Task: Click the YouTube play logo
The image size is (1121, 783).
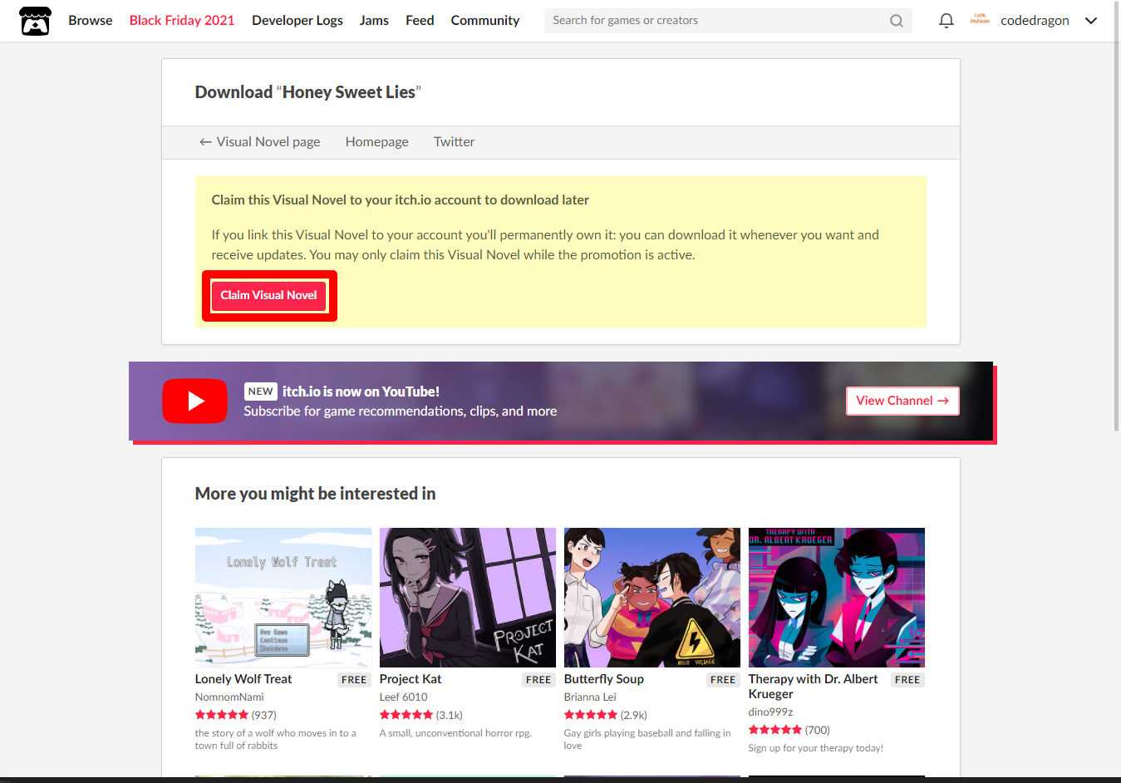Action: point(195,401)
